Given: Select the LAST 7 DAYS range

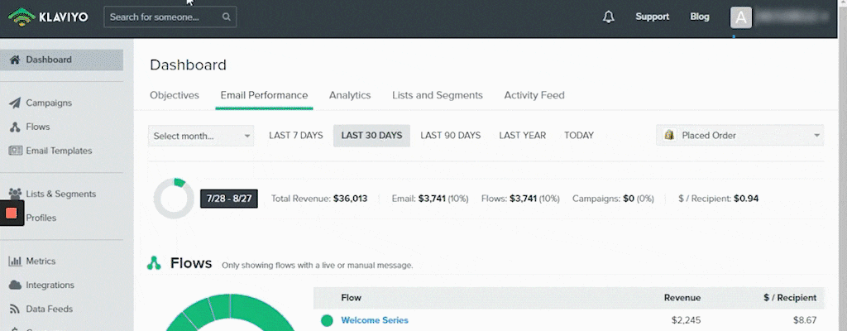Looking at the screenshot, I should click(x=296, y=135).
